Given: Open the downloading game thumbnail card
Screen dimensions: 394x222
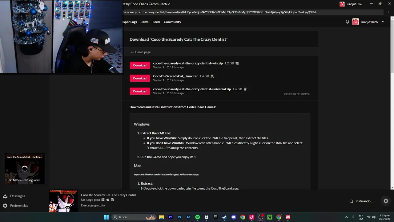Looking at the screenshot, I should point(25,169).
